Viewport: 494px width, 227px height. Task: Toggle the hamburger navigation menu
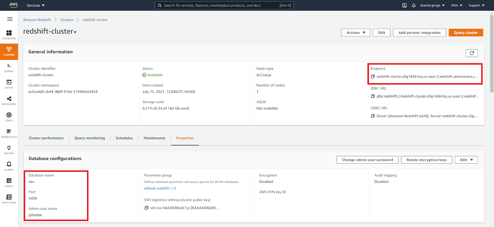click(10, 19)
